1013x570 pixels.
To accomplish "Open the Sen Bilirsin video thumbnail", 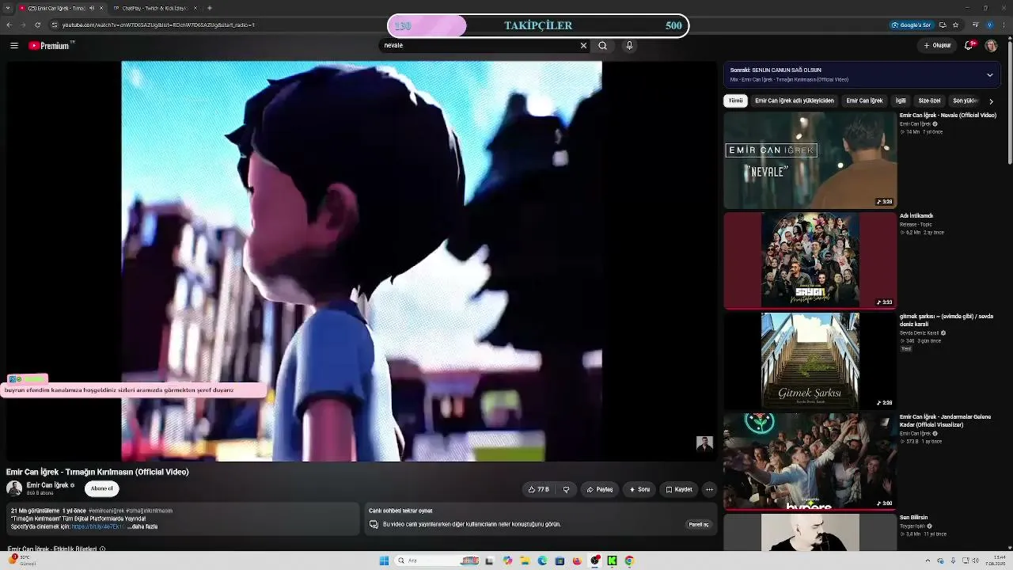I will 810,532.
